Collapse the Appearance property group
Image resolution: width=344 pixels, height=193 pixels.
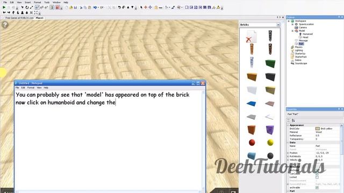tap(288, 125)
